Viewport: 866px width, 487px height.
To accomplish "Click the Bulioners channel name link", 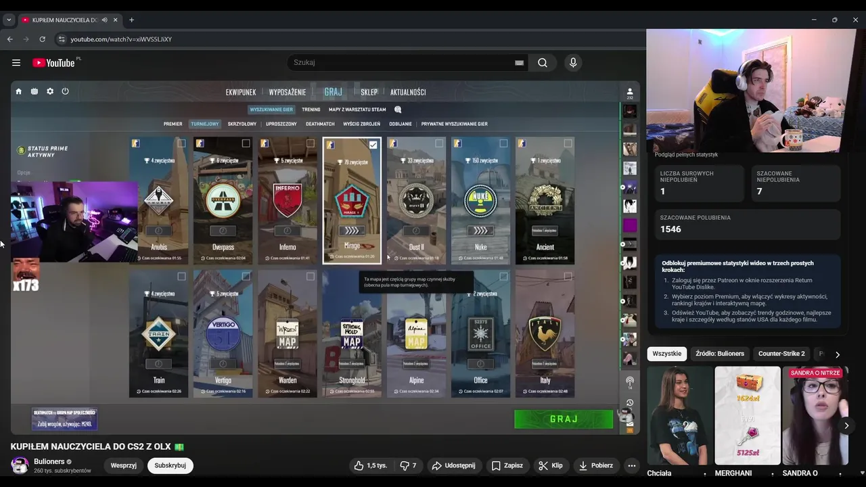I will 49,462.
